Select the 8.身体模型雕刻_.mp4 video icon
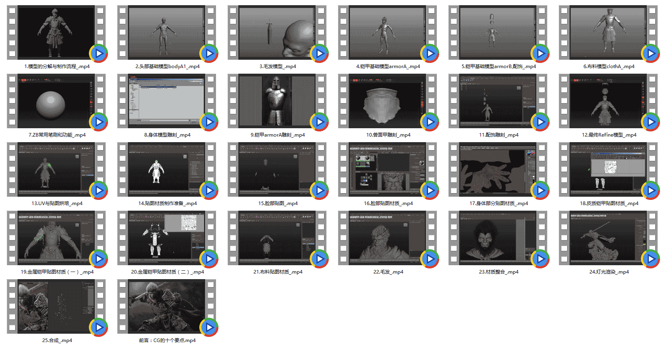The image size is (664, 354). 167,101
